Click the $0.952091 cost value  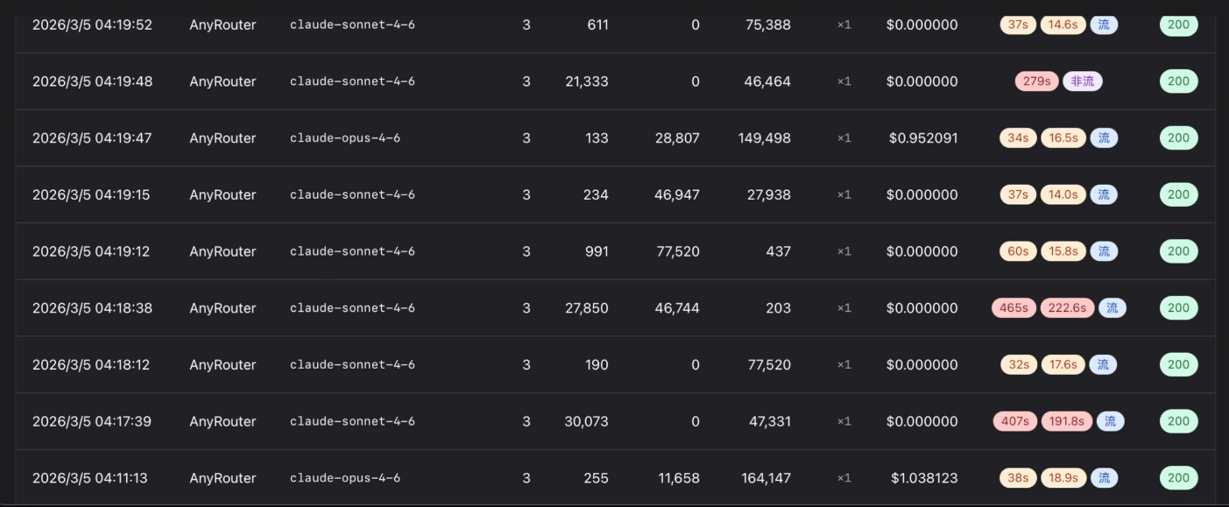(923, 138)
